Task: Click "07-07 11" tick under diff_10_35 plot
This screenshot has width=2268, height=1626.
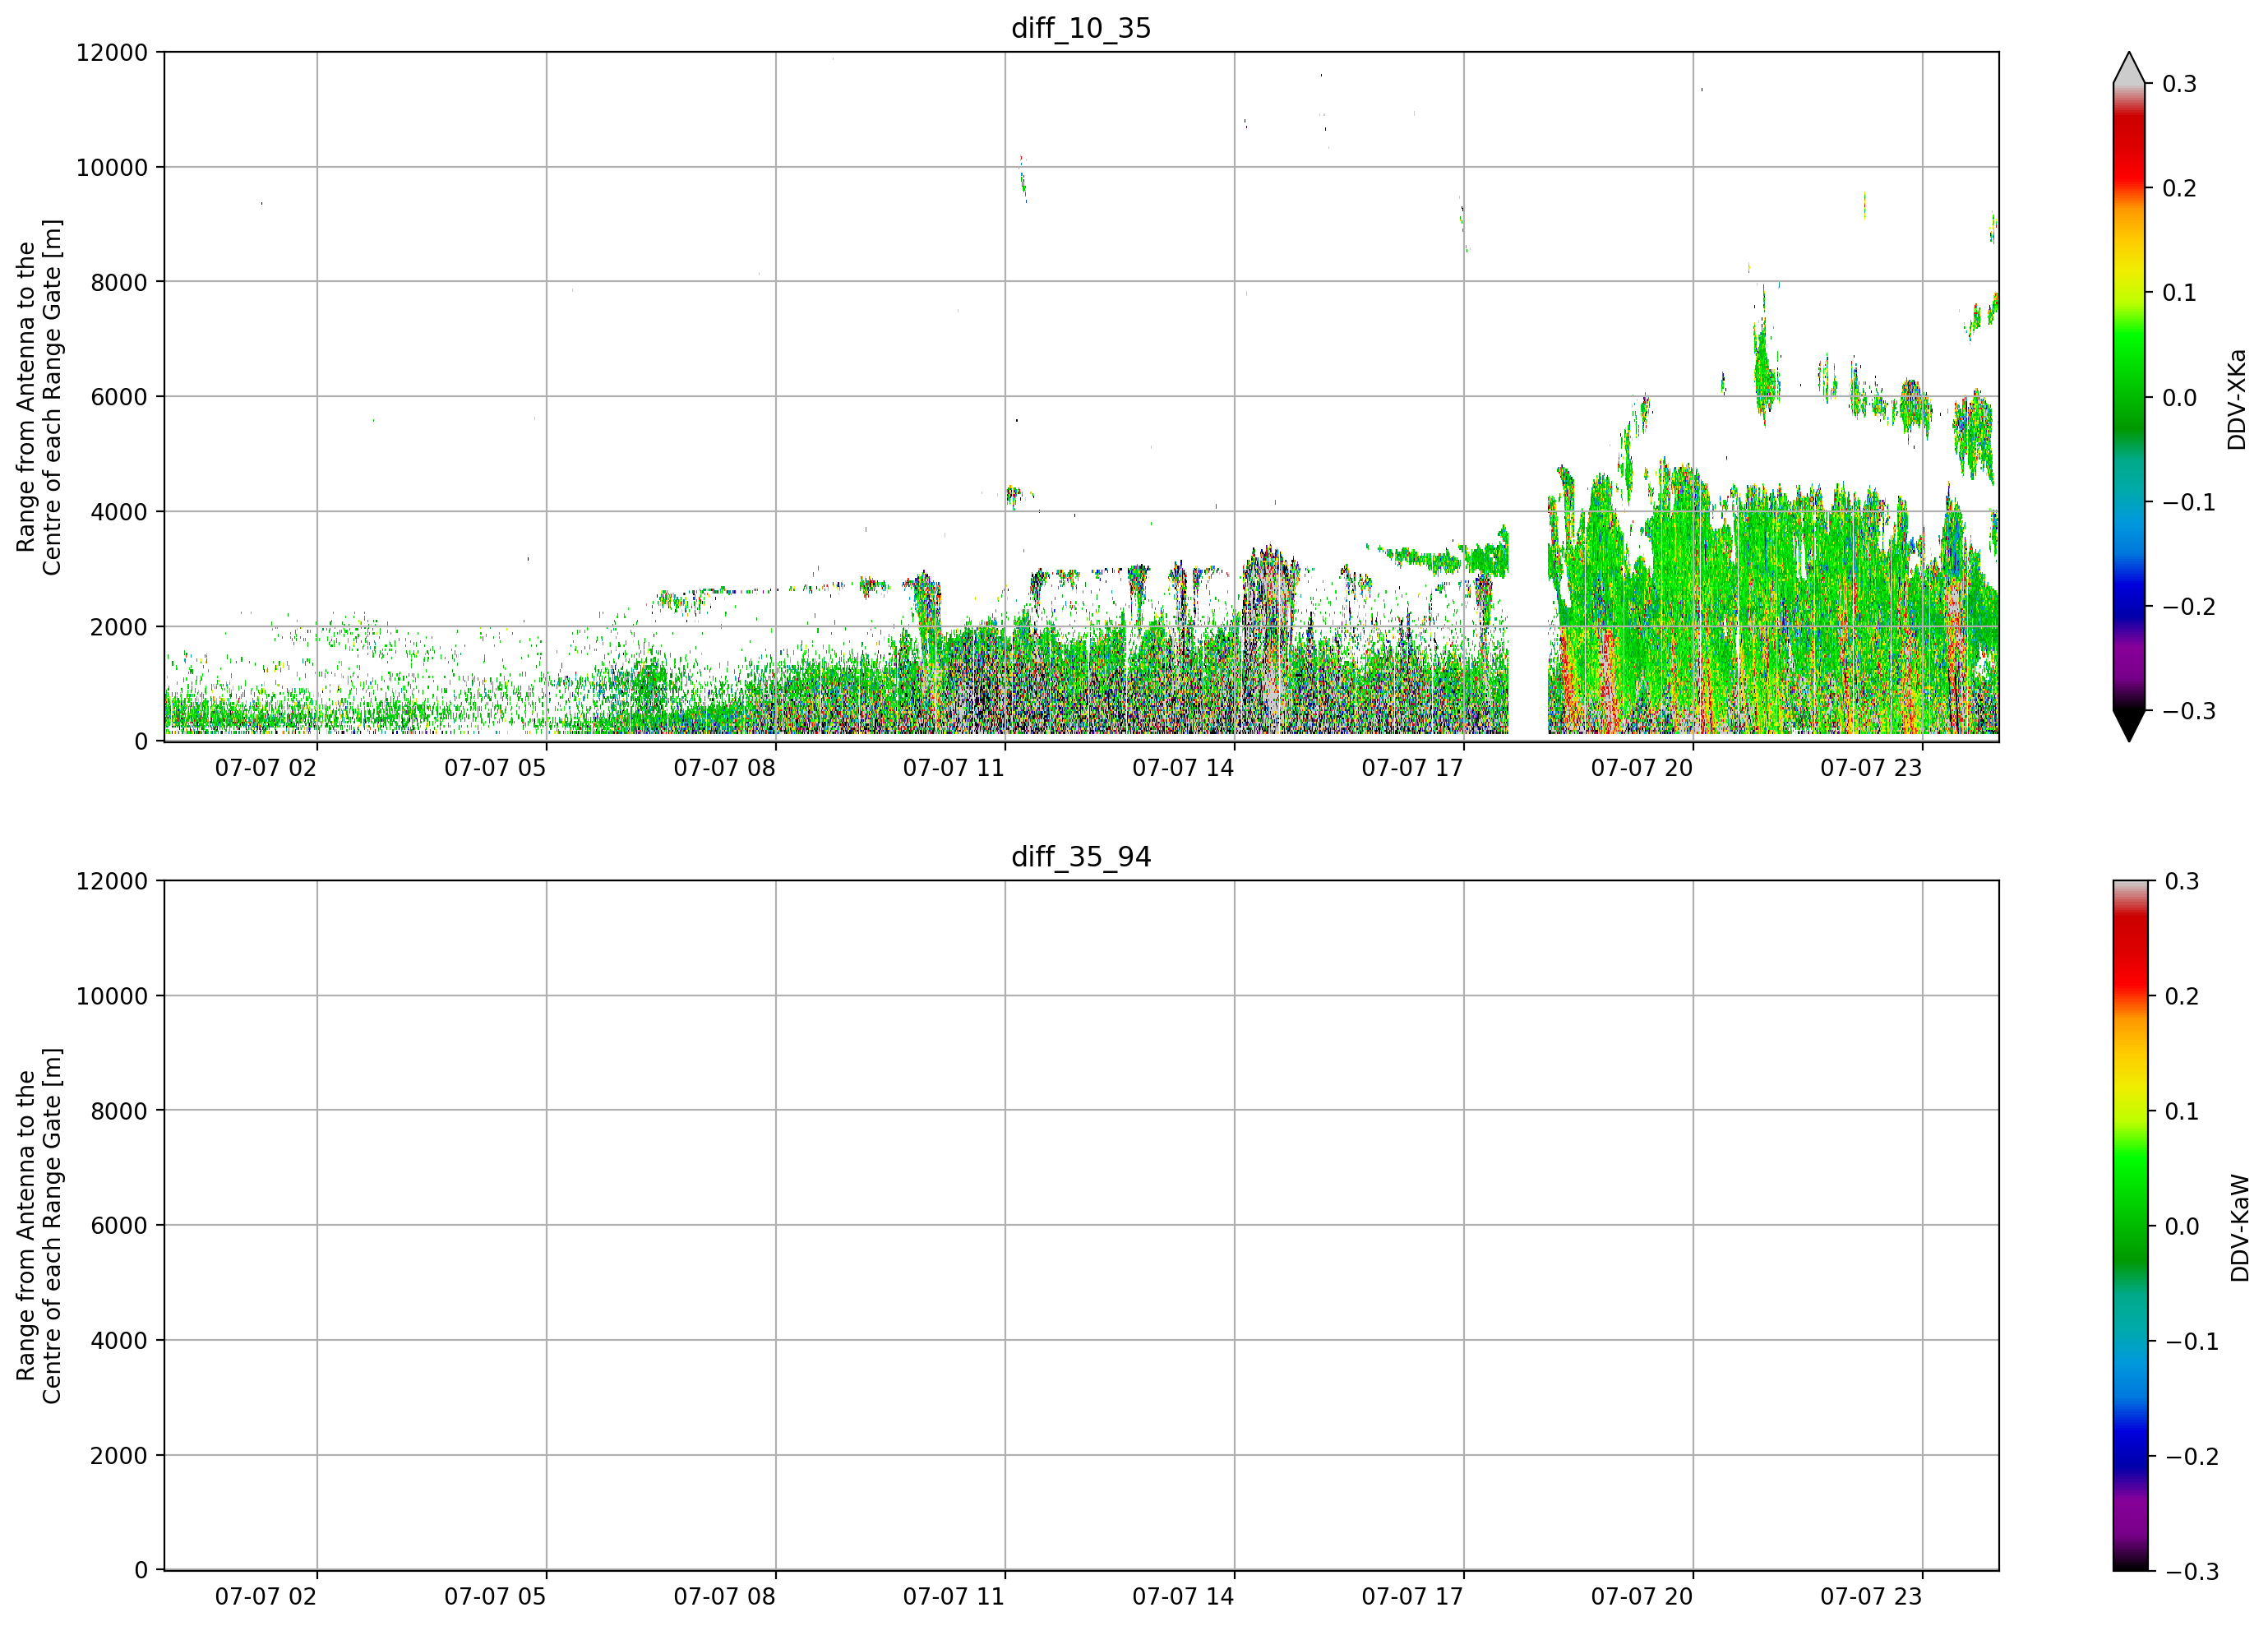Action: (954, 768)
